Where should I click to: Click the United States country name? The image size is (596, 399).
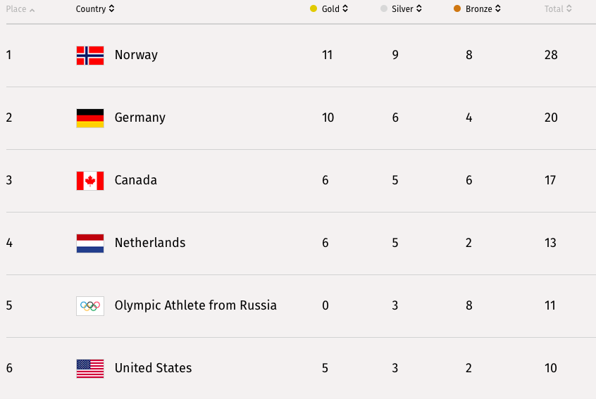(x=153, y=368)
